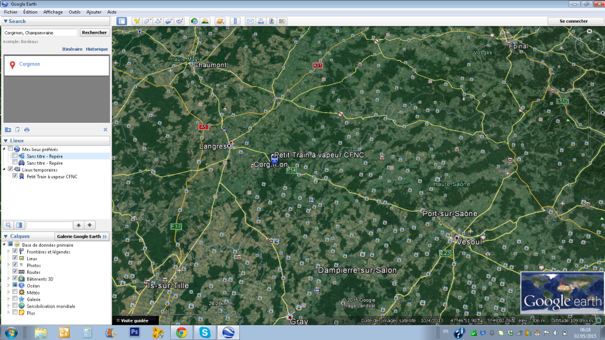Expand the Bâtiments 3D layer tree
The image size is (605, 340).
(x=8, y=279)
